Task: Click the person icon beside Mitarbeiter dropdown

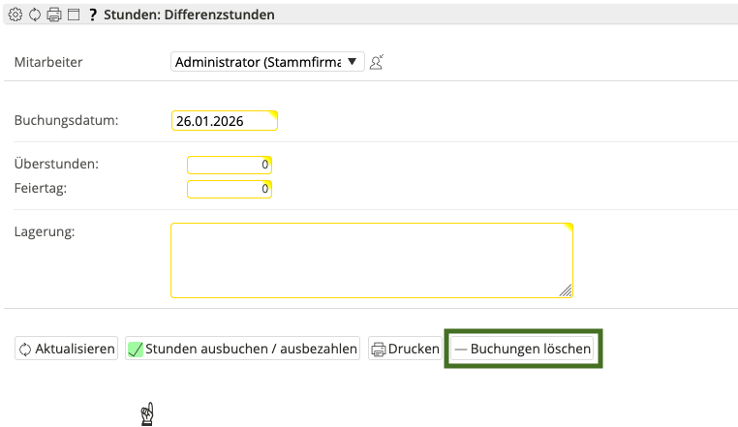Action: [x=378, y=63]
